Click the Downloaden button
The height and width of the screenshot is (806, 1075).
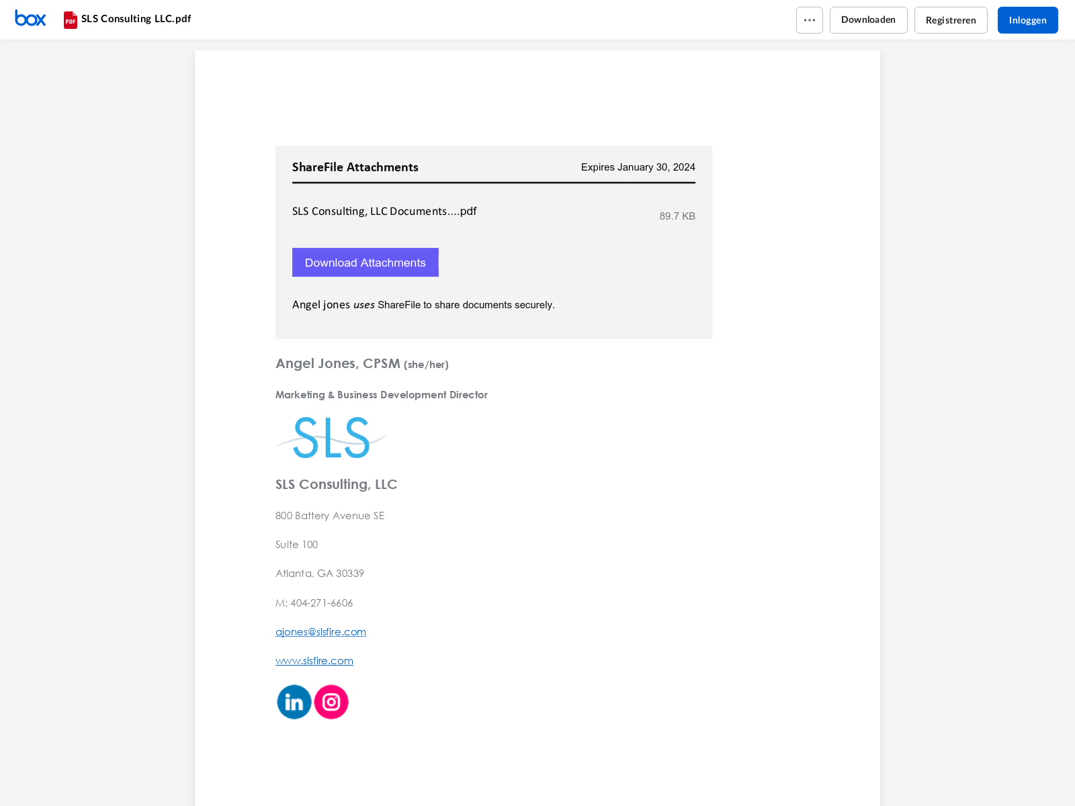coord(869,20)
